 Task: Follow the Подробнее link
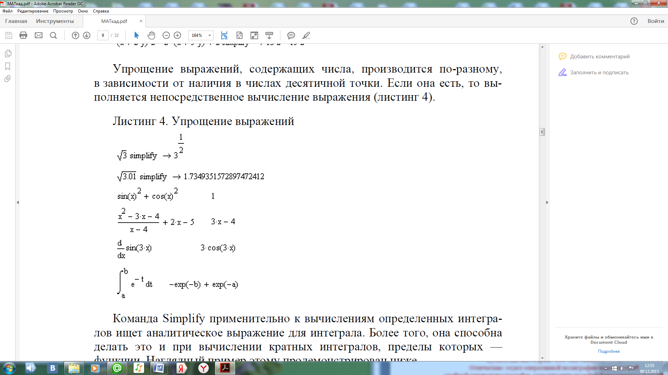click(x=609, y=351)
